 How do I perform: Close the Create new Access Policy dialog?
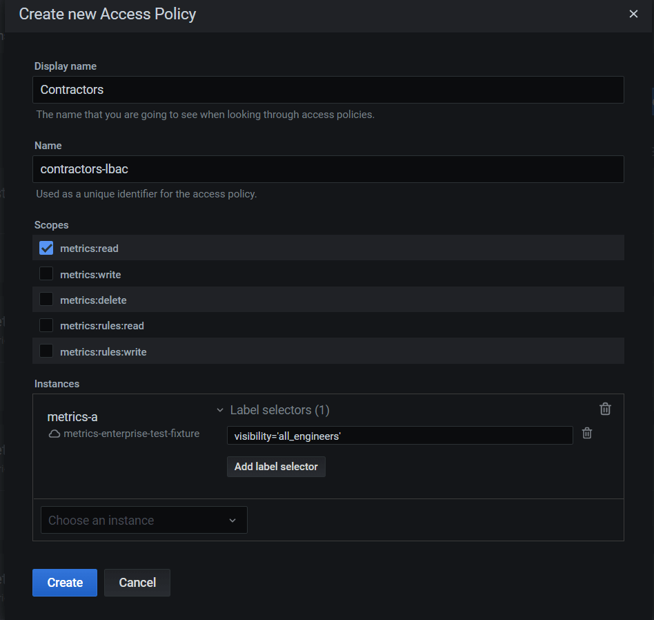[x=633, y=14]
